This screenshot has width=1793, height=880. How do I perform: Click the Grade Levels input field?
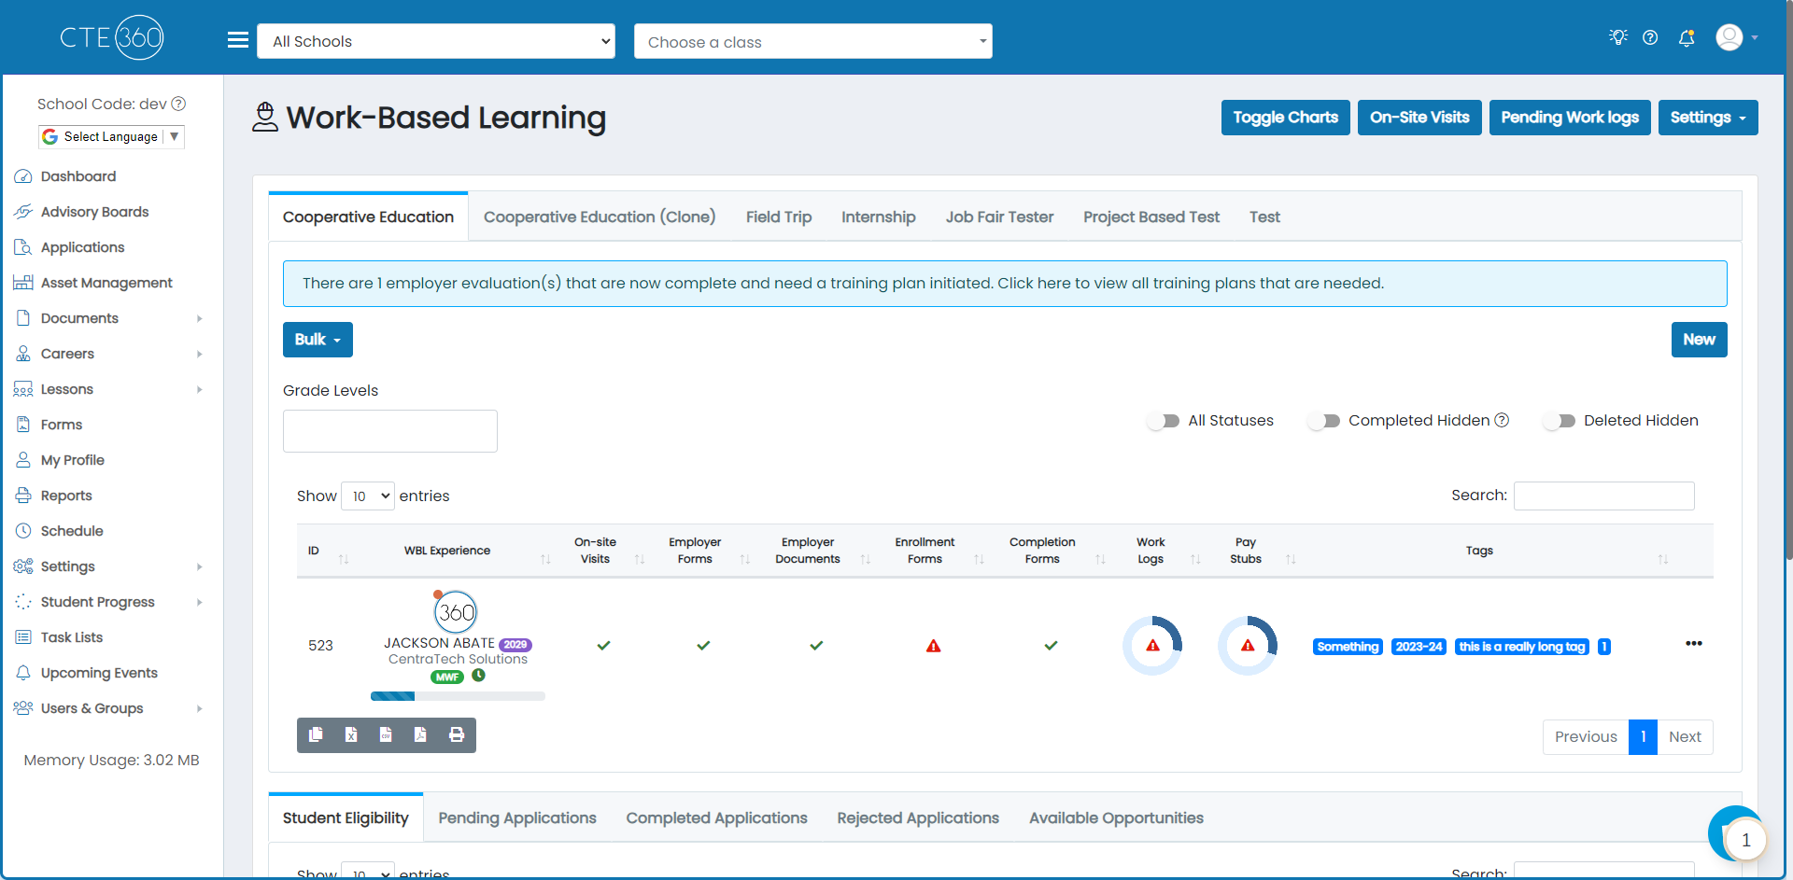(x=390, y=431)
